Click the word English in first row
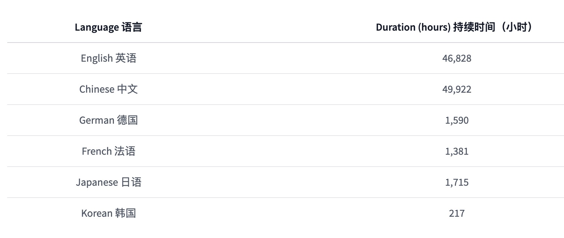Viewport: 564px width, 238px height. [97, 58]
